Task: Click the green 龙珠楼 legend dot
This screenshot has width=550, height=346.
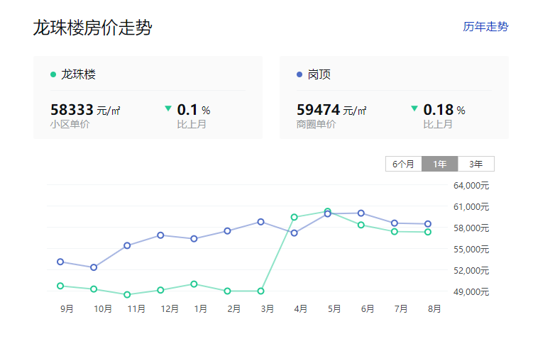Action: pos(53,74)
